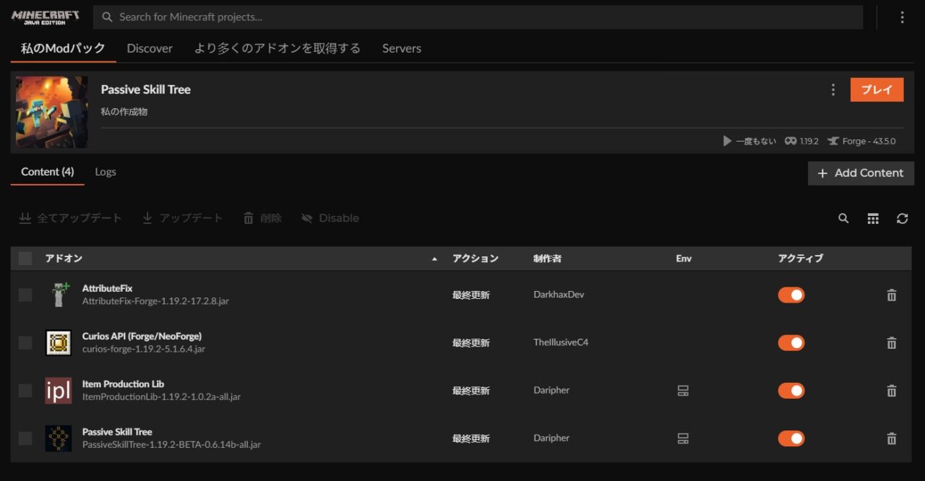Switch to the Logs tab
Image resolution: width=925 pixels, height=481 pixels.
click(x=106, y=172)
